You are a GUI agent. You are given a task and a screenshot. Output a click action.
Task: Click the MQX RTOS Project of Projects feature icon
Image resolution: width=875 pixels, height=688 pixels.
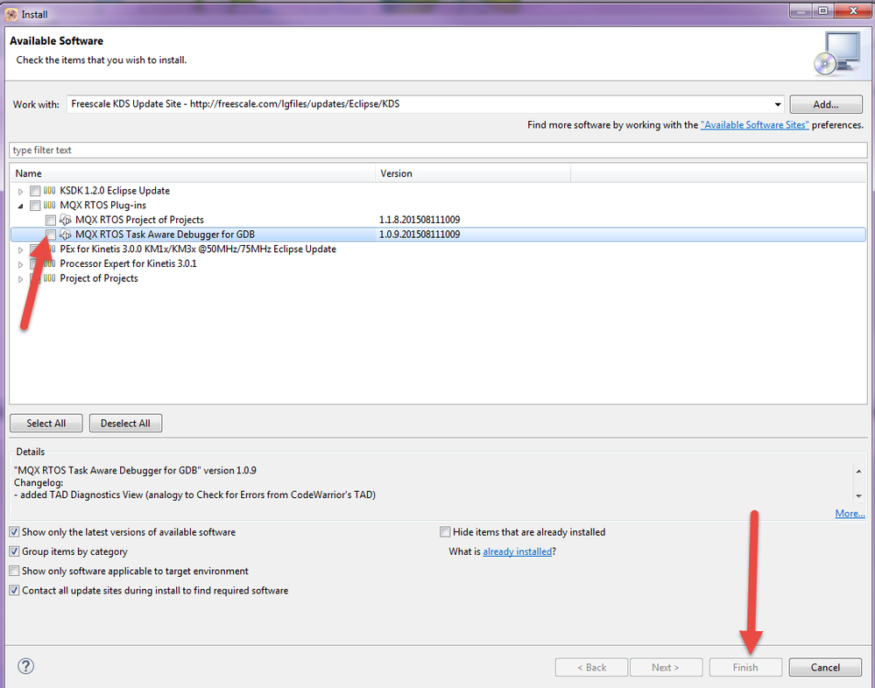pos(66,220)
